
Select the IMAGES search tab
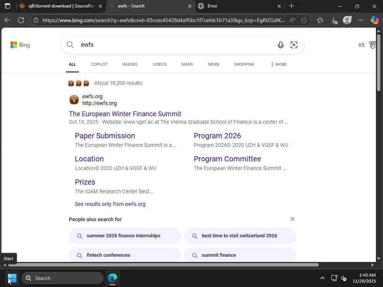point(130,64)
